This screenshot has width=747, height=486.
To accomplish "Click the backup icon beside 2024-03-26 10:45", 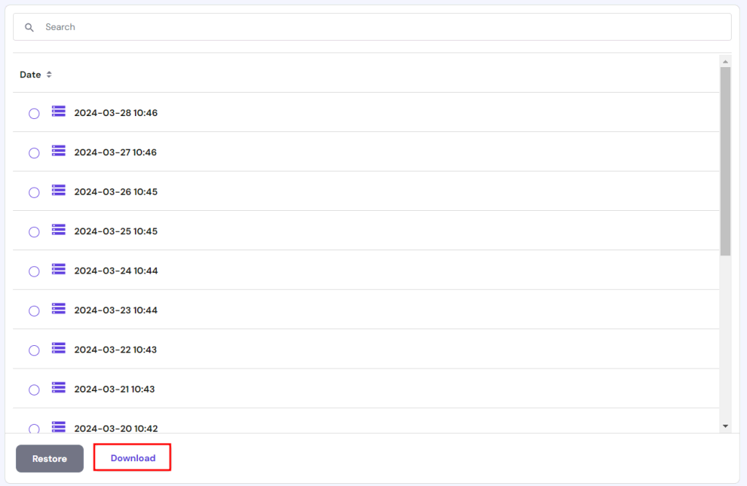I will click(58, 190).
